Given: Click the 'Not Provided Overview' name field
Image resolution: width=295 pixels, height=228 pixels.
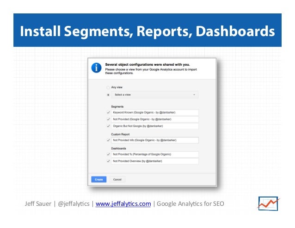Looking at the screenshot, I should (154, 161).
